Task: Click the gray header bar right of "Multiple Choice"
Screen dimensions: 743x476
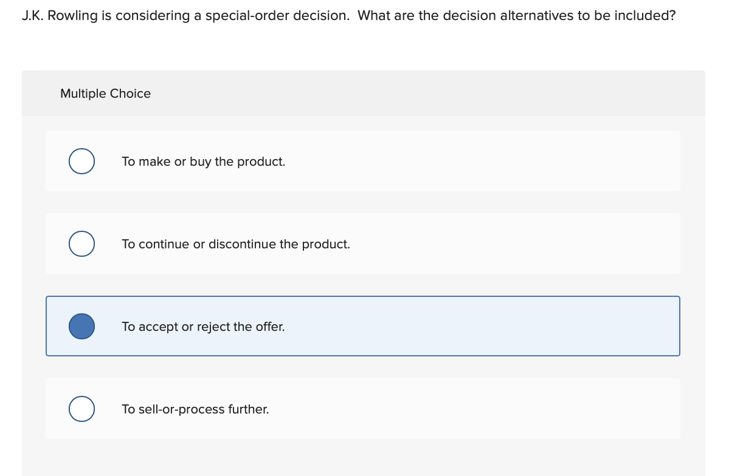Action: point(426,93)
